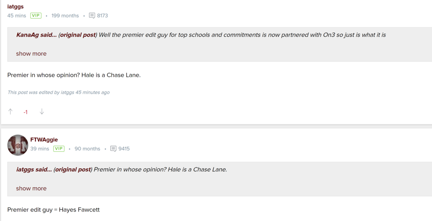Screen dimensions: 432x221
Task: Expand KanaAg's quoted post with show more
Action: (x=31, y=54)
